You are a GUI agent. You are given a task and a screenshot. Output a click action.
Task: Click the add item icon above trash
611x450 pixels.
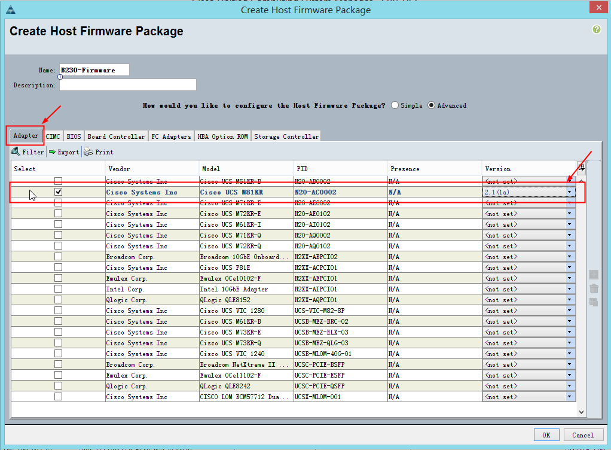[594, 275]
